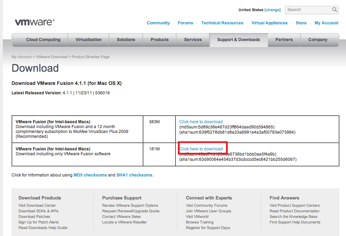
Task: Click the Find Answers heading
Action: (284, 198)
